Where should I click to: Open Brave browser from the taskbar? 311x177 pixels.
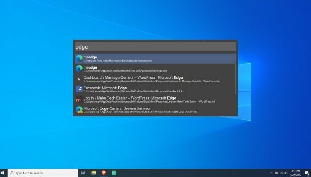(104, 173)
